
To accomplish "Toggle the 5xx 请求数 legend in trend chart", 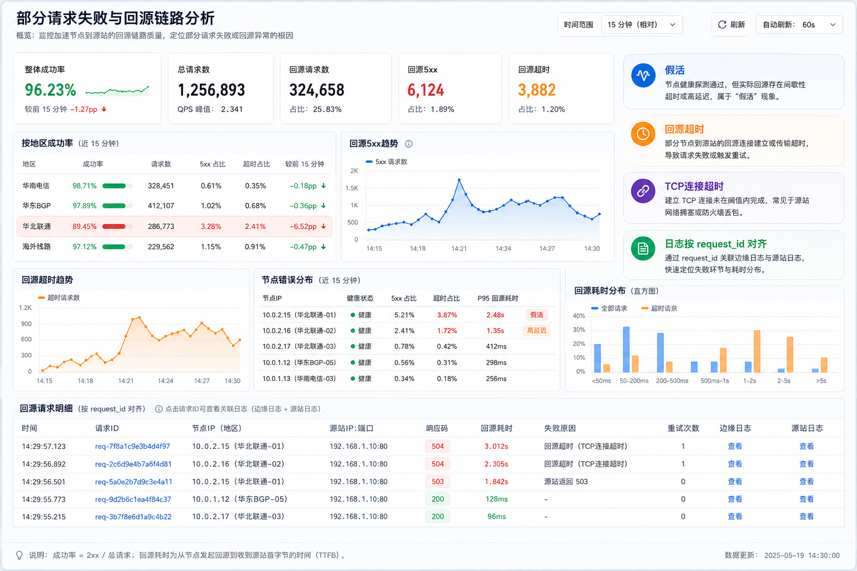I will click(386, 162).
